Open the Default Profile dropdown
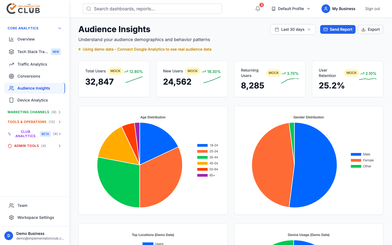The height and width of the screenshot is (245, 392). pos(291,9)
